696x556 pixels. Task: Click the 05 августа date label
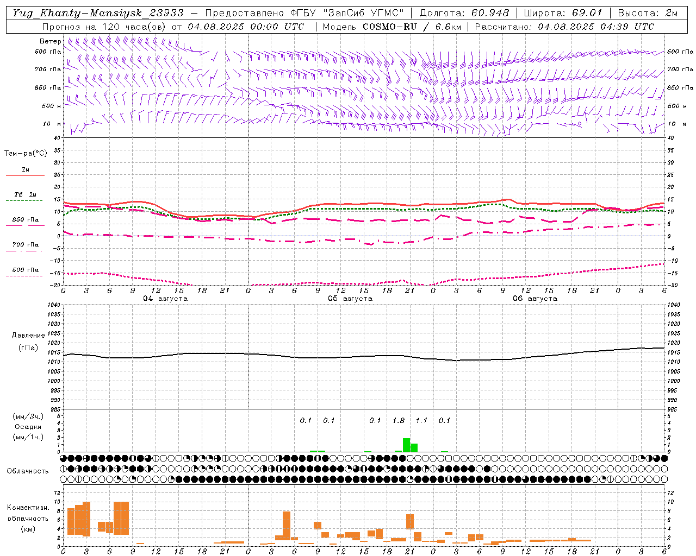click(x=350, y=299)
